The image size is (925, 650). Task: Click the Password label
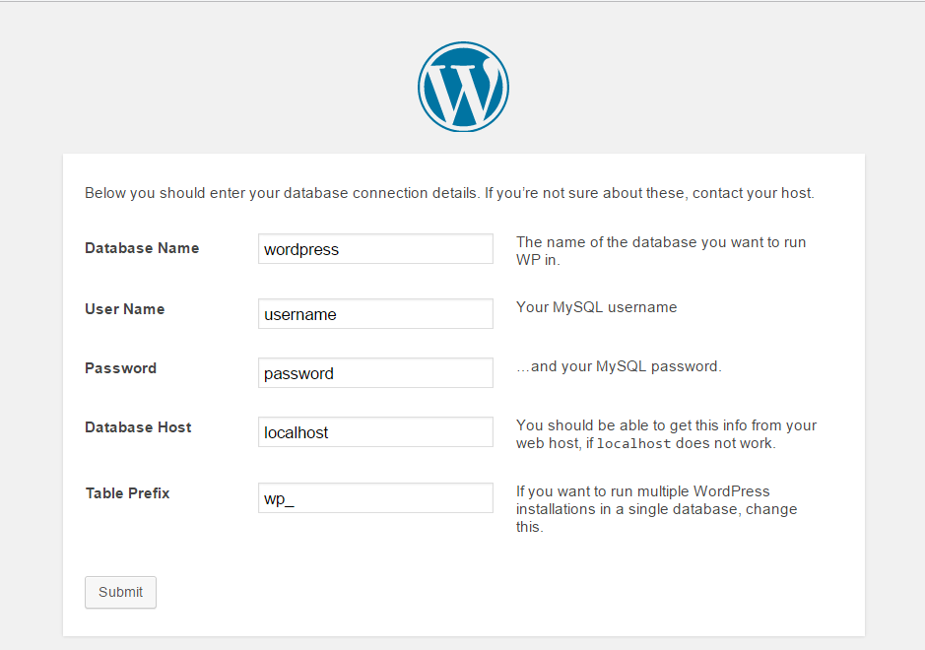(120, 367)
